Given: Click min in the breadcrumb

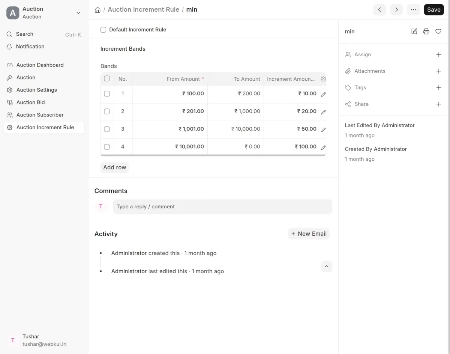Looking at the screenshot, I should (x=192, y=10).
